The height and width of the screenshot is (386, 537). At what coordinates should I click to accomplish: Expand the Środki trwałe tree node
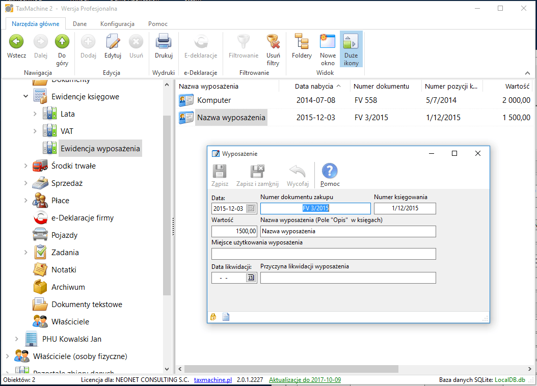coord(25,166)
